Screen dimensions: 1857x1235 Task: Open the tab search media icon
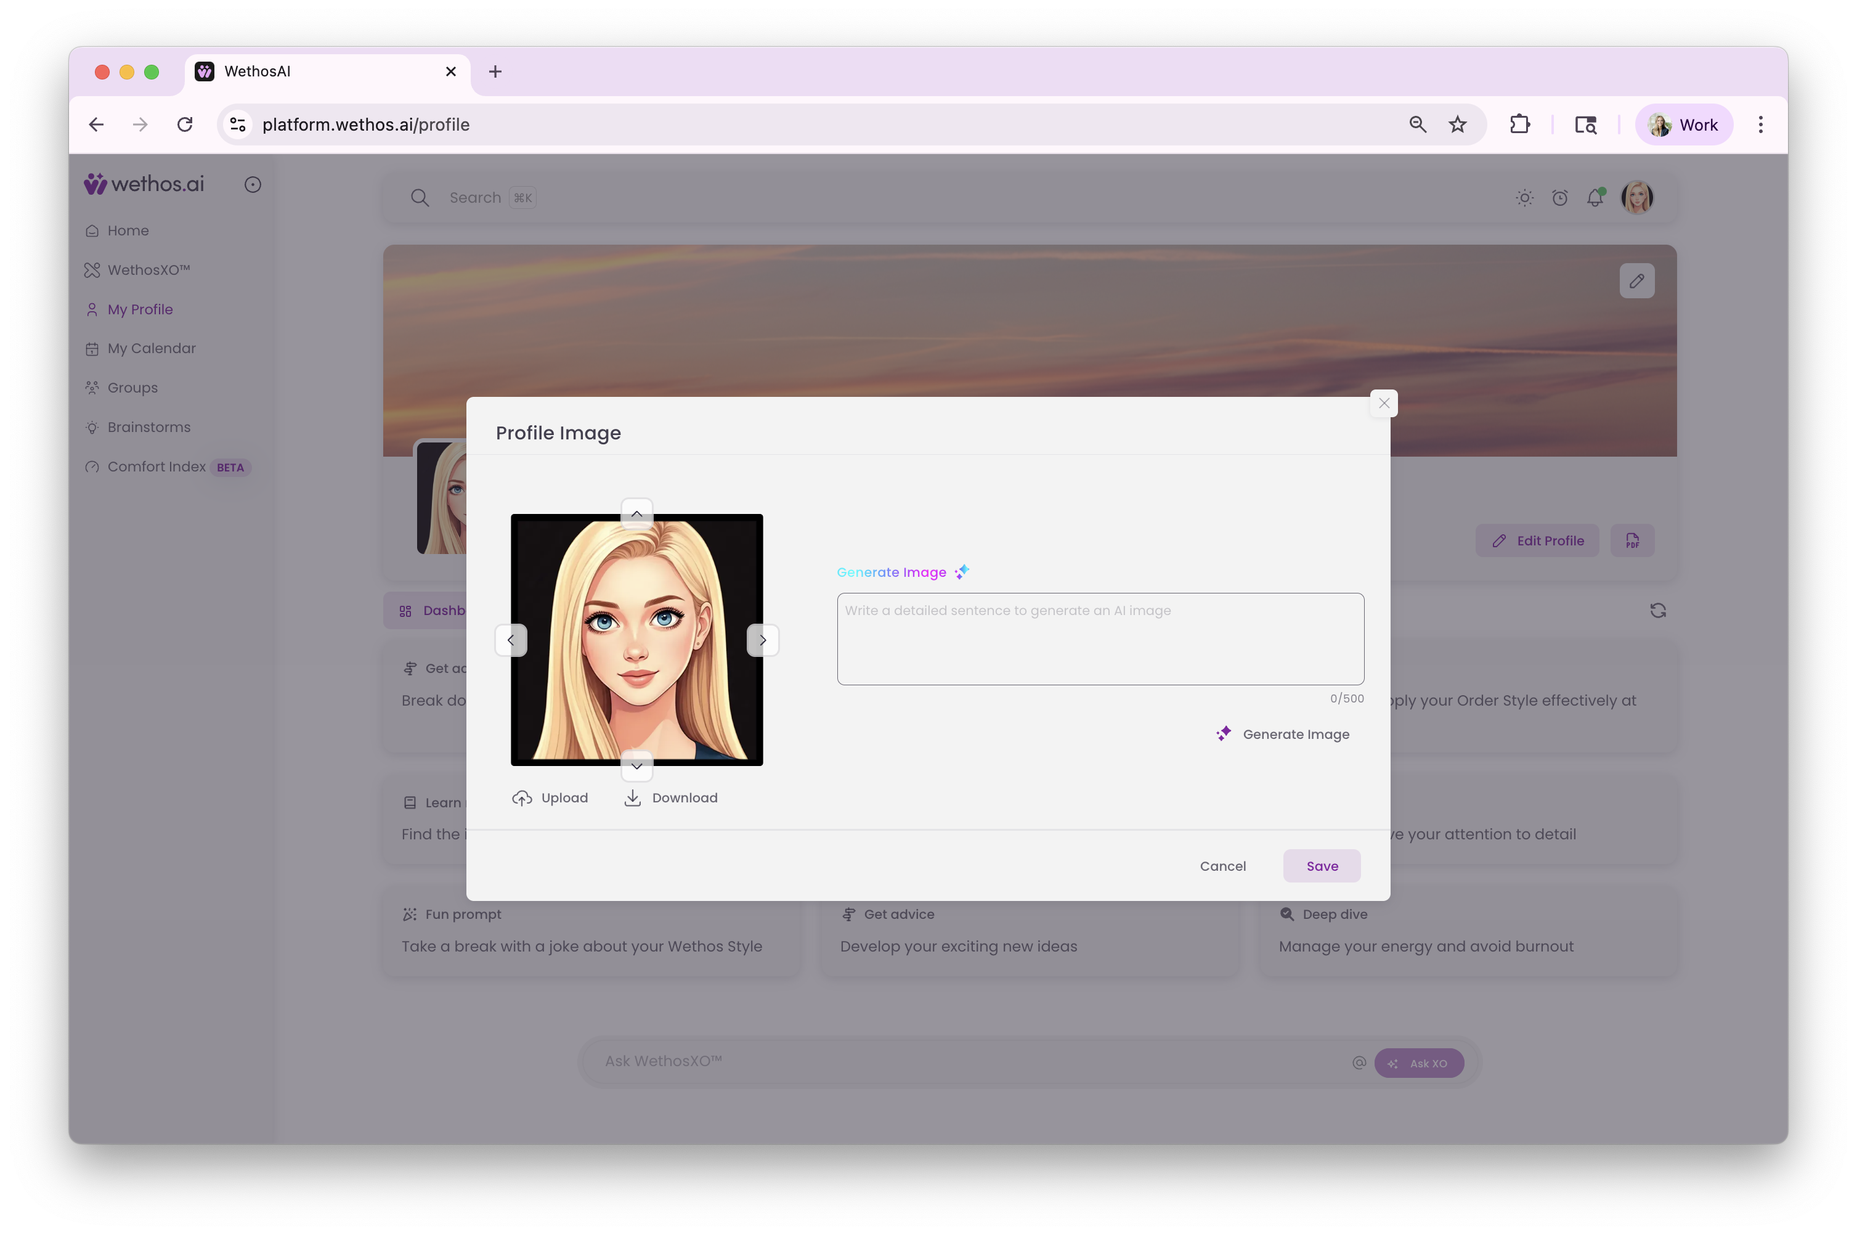[x=1585, y=124]
